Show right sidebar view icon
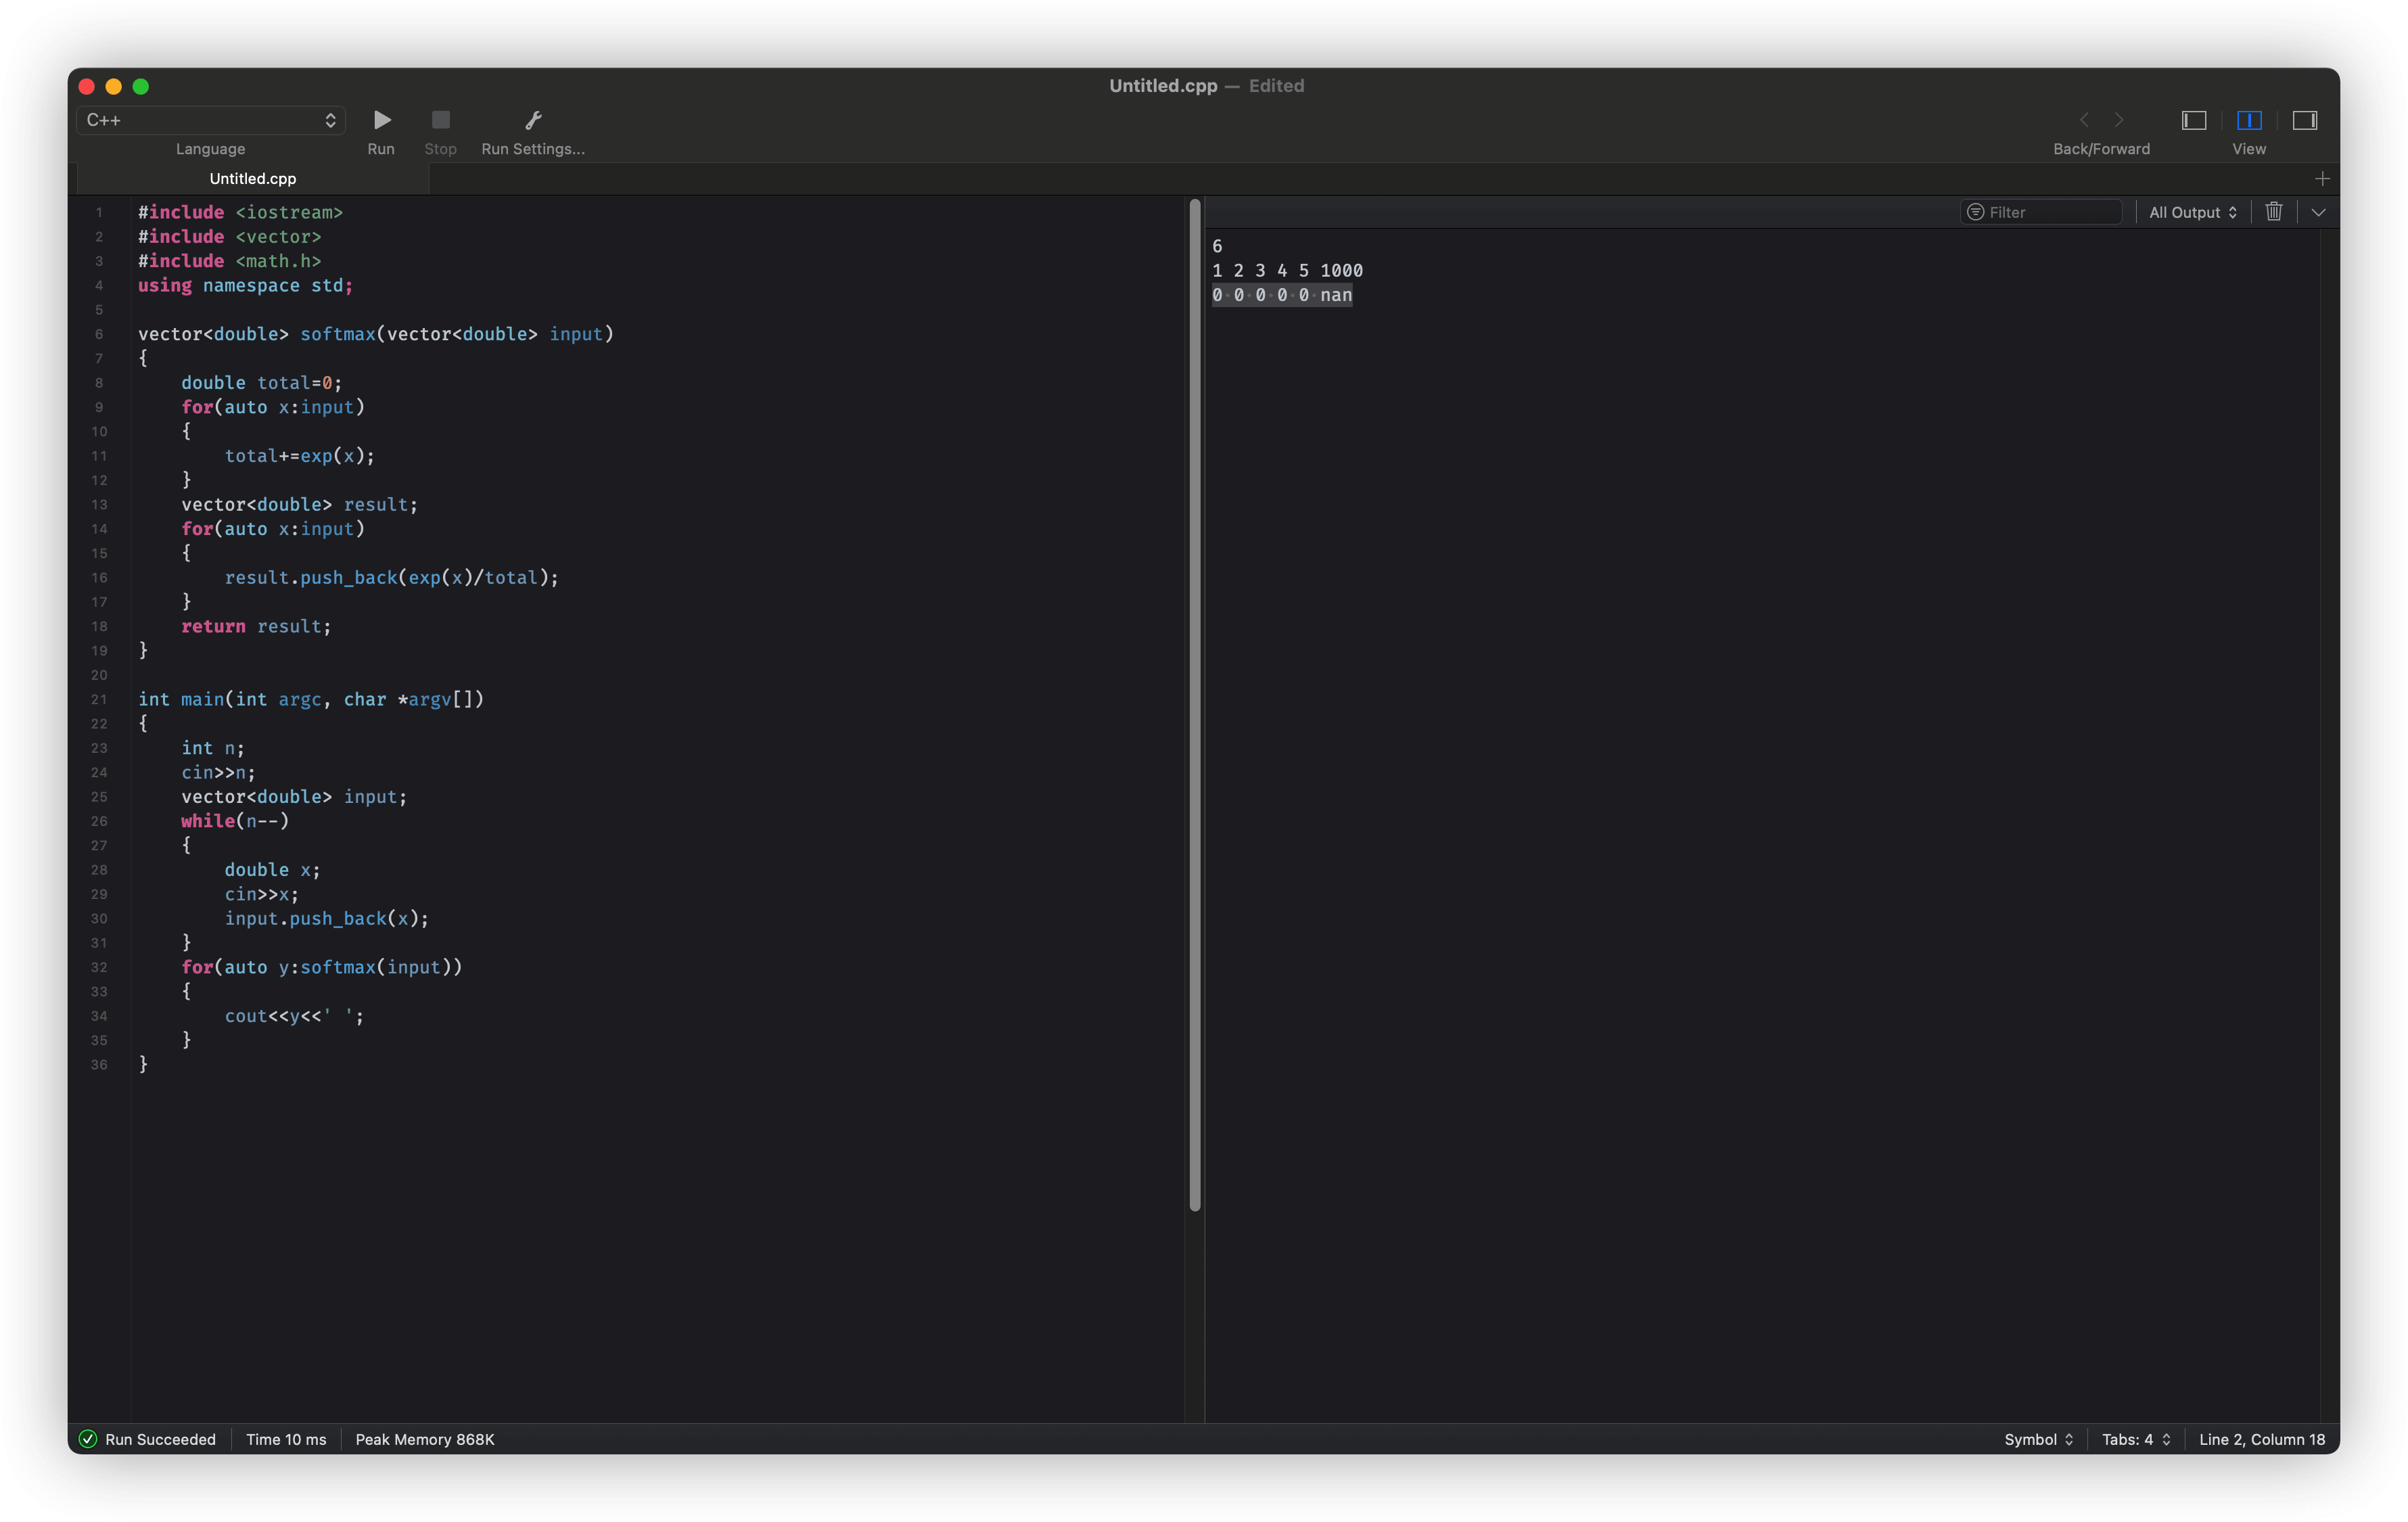This screenshot has height=1522, width=2408. pos(2305,120)
